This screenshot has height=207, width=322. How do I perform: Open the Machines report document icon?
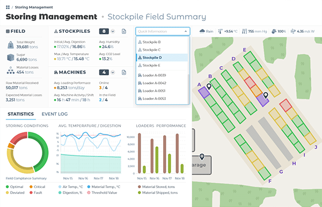tap(124, 72)
